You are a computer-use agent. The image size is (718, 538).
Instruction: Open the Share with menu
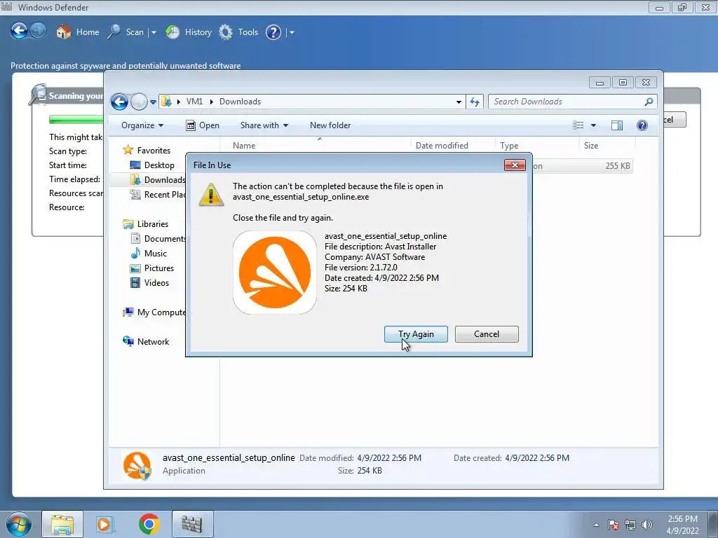[264, 125]
